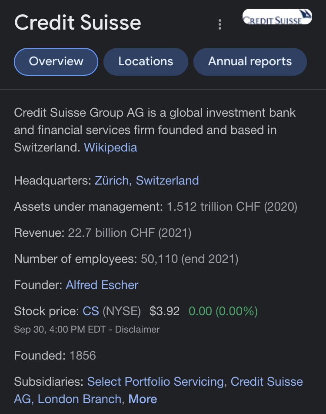This screenshot has height=414, width=326.
Task: Expand More subsidiaries
Action: tap(143, 399)
